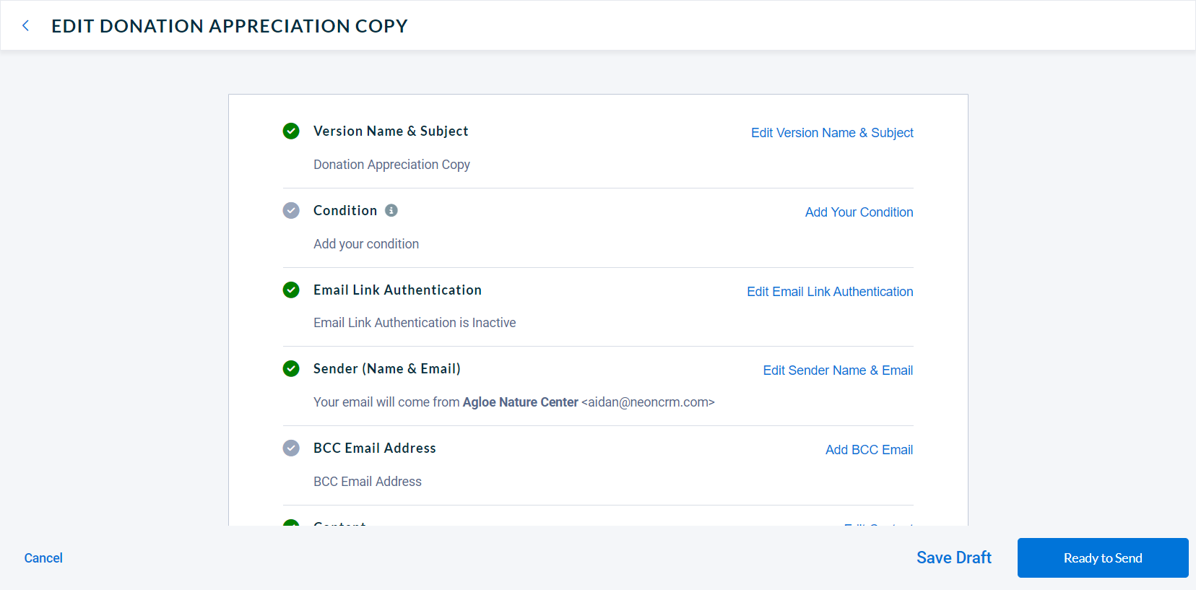Click the gray 'BCC Email Address' description text
Viewport: 1196px width, 590px height.
368,482
